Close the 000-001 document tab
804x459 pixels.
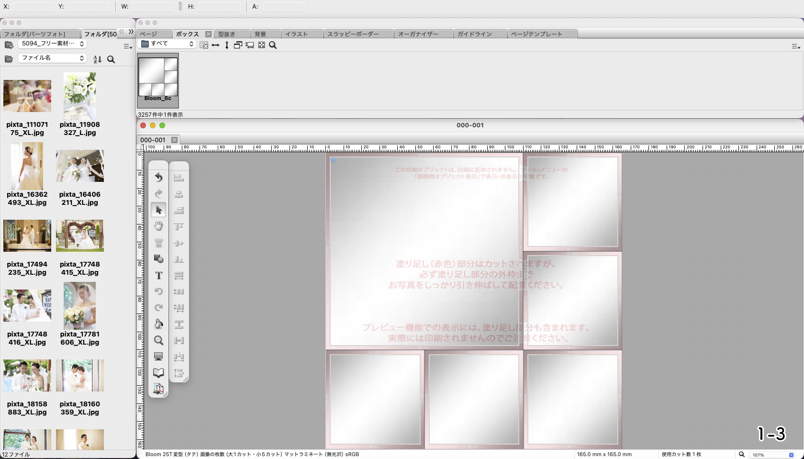[x=174, y=140]
